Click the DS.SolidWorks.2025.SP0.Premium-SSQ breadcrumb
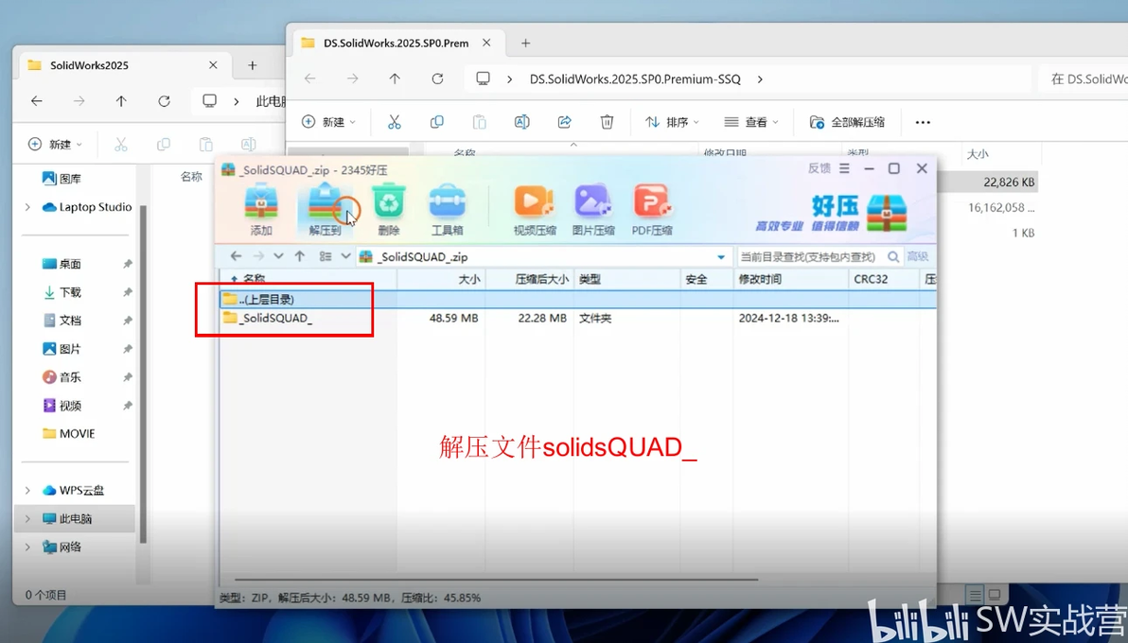 (635, 79)
